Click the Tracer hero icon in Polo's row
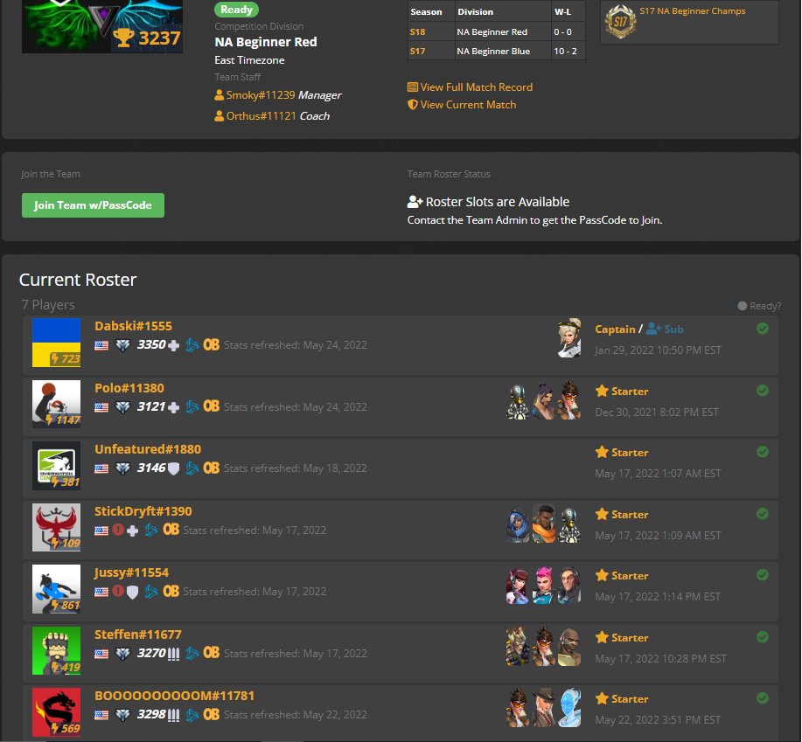Viewport: 802px width, 742px height. click(x=569, y=400)
